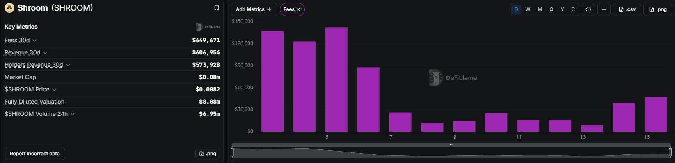Click the Fully Diluted Valuation label
The width and height of the screenshot is (675, 163).
click(34, 102)
